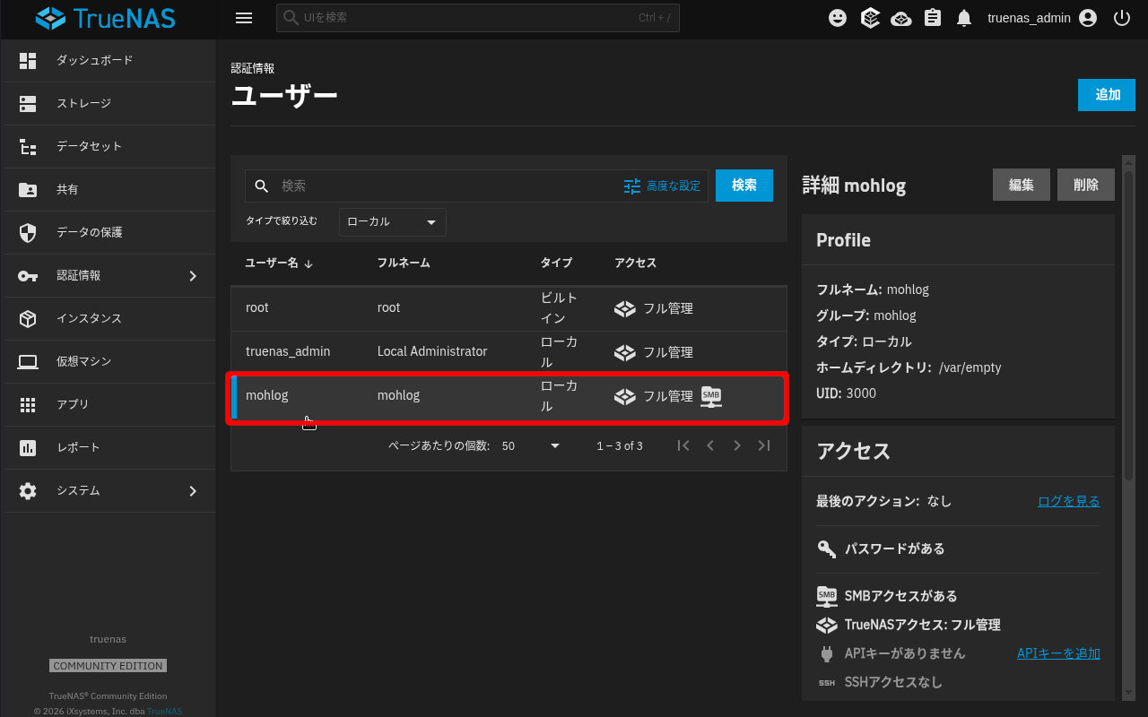This screenshot has width=1148, height=717.
Task: Click the password key icon in Access
Action: tap(827, 549)
